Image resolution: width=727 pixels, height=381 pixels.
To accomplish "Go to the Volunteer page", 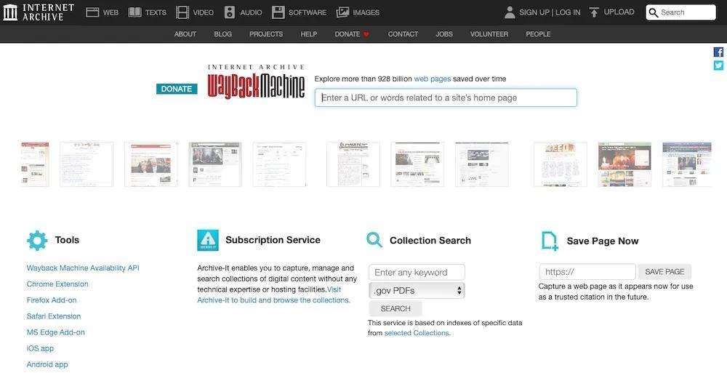I will point(489,34).
